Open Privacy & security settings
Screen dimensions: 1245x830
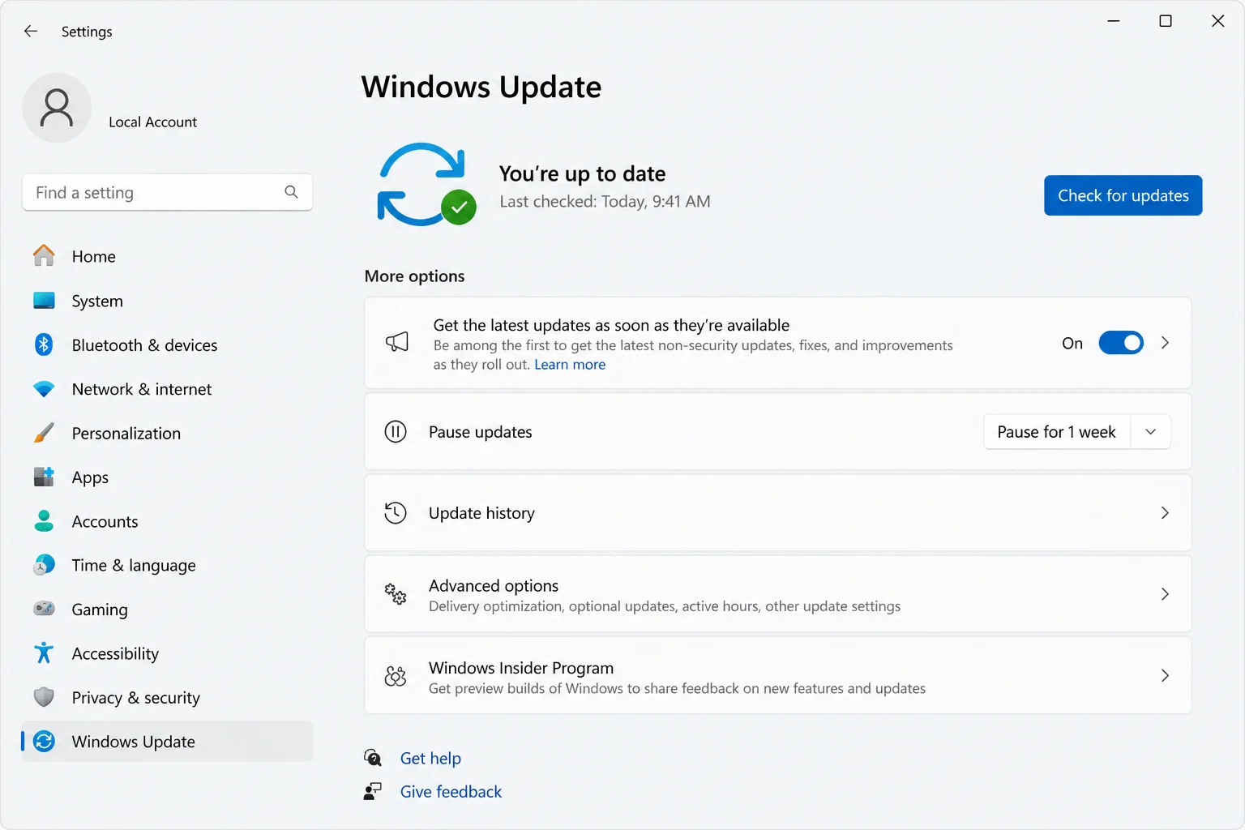click(x=167, y=697)
